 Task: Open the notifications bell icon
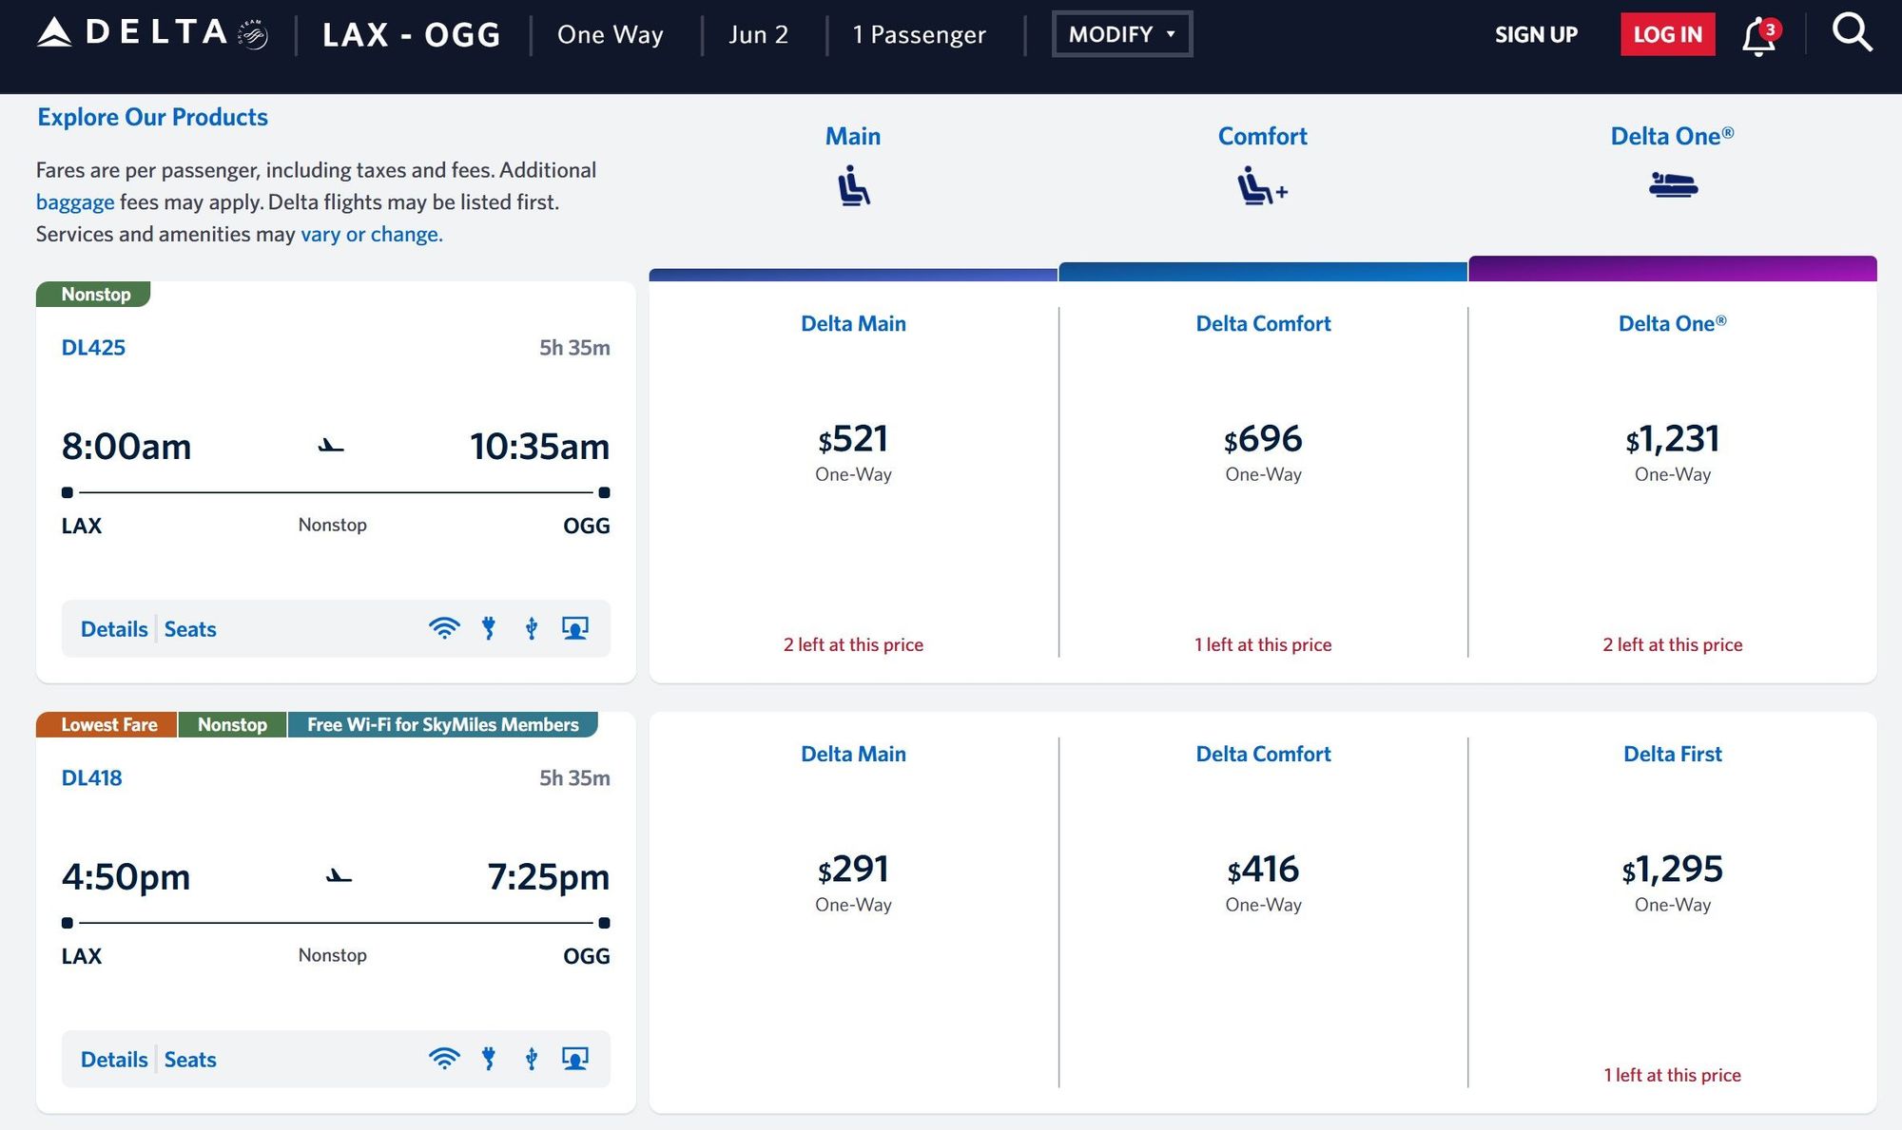coord(1759,36)
